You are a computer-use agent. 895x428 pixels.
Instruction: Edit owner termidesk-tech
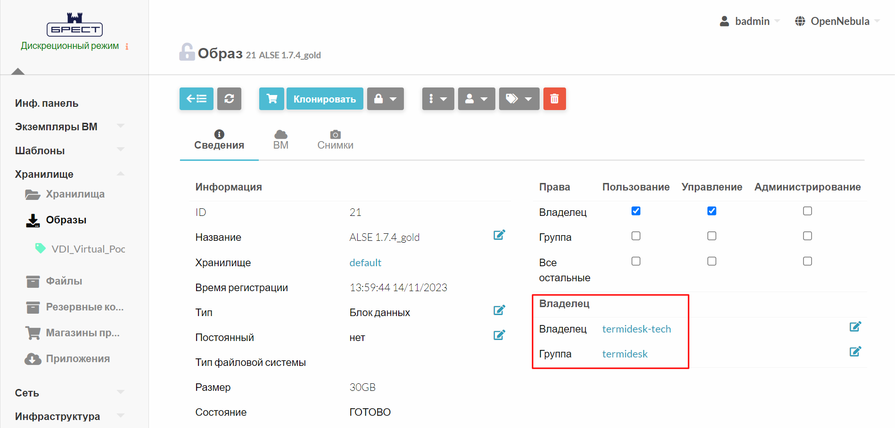click(x=855, y=327)
